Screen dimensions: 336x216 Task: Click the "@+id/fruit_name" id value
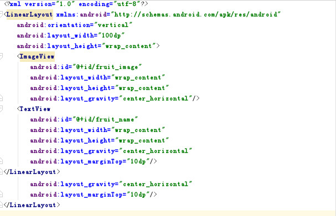tap(105, 119)
